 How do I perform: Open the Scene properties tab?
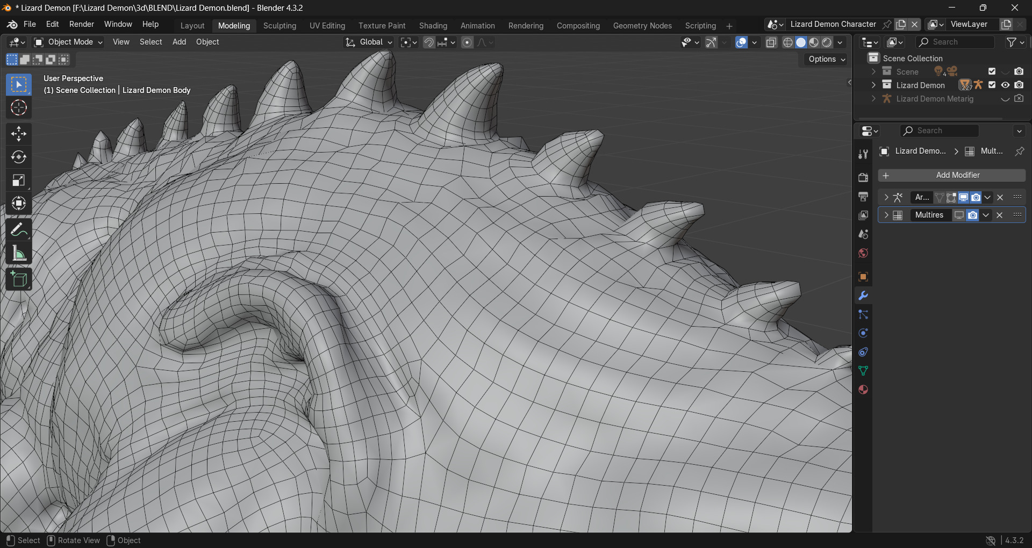coord(863,234)
